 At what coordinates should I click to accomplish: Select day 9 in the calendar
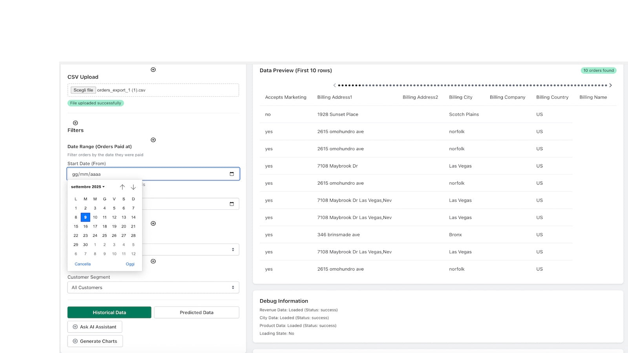click(x=85, y=217)
